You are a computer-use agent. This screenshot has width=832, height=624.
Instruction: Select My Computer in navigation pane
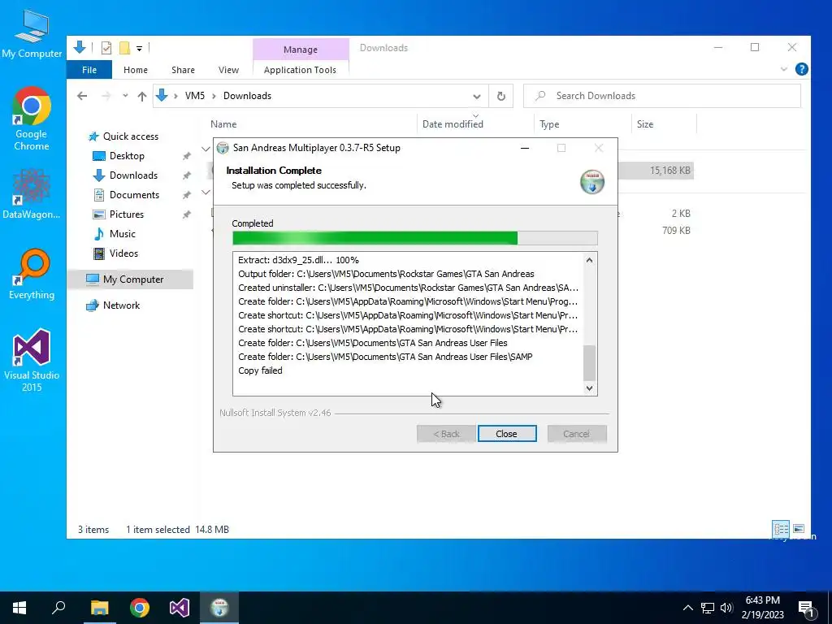click(131, 279)
